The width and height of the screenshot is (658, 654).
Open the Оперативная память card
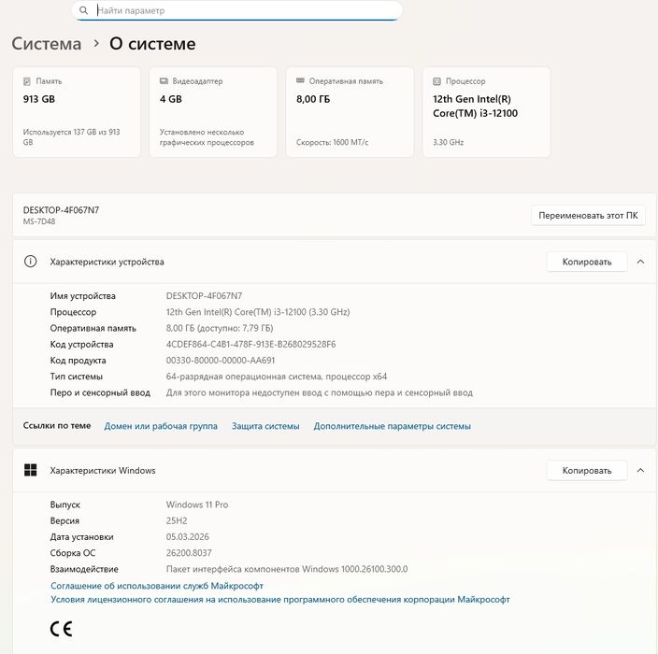(x=350, y=112)
